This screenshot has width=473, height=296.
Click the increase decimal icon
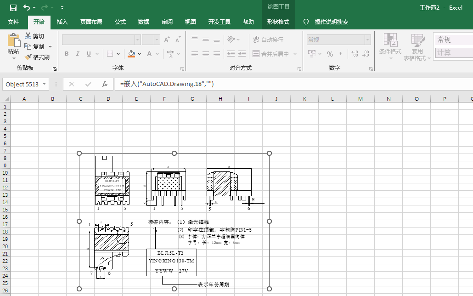pyautogui.click(x=355, y=54)
